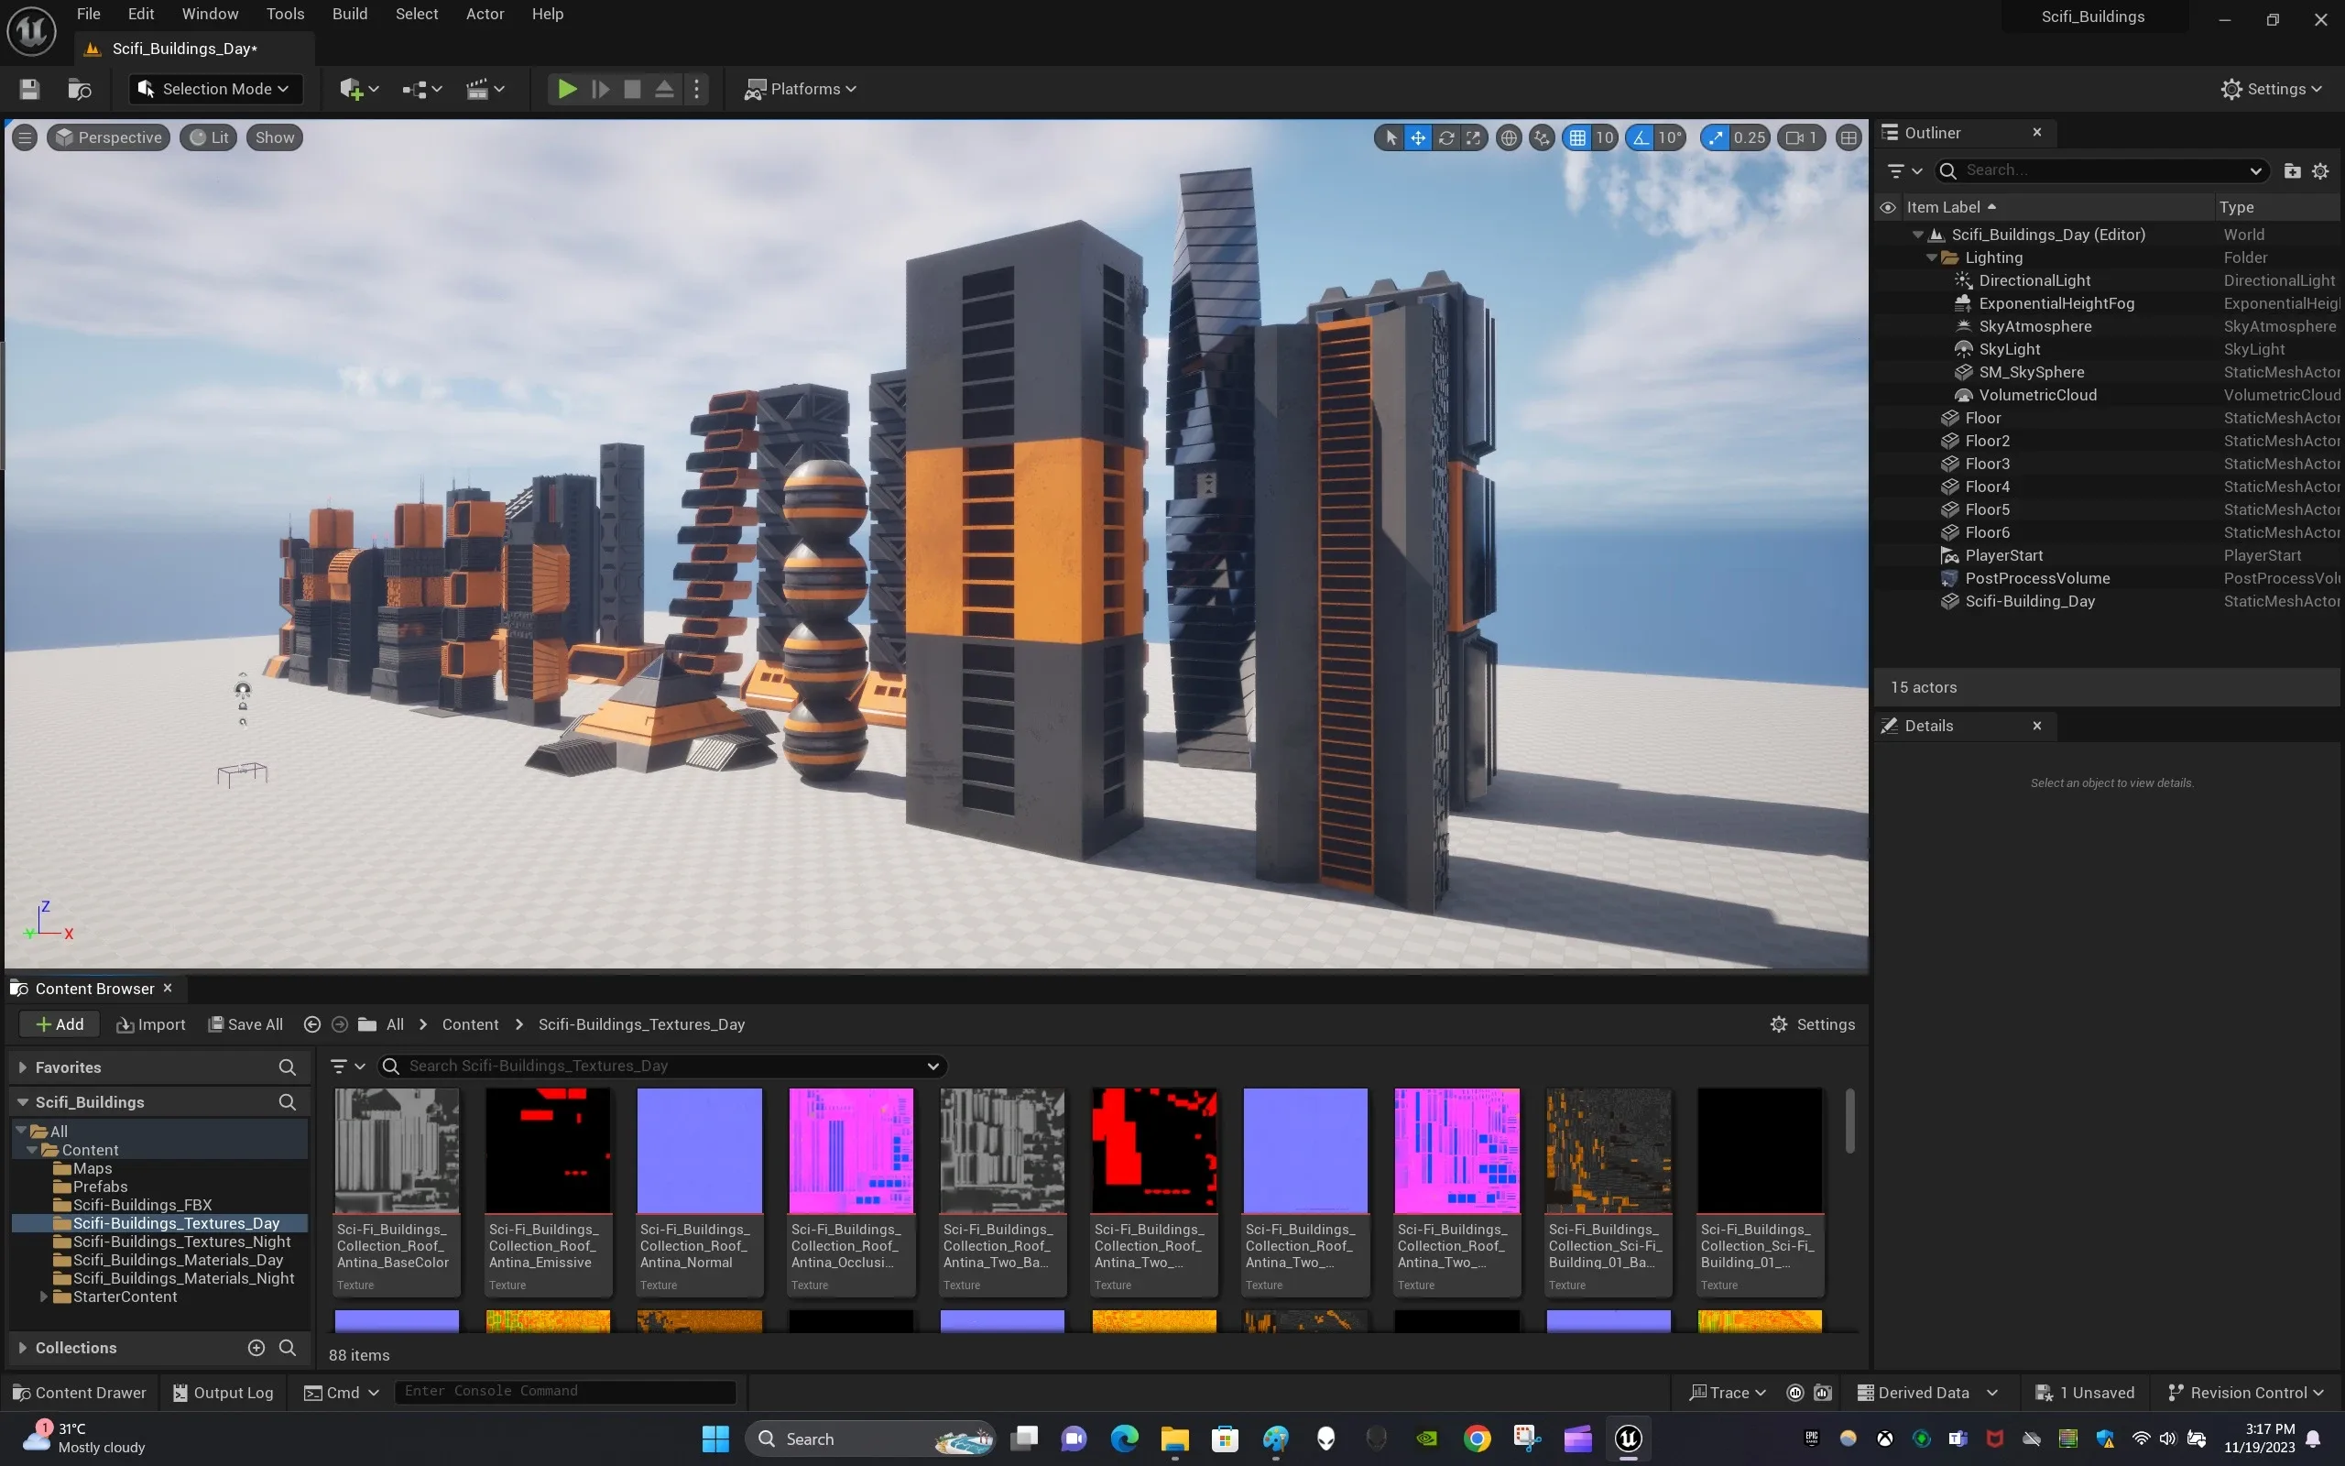This screenshot has height=1466, width=2345.
Task: Select the rotate transform tool
Action: [1445, 137]
